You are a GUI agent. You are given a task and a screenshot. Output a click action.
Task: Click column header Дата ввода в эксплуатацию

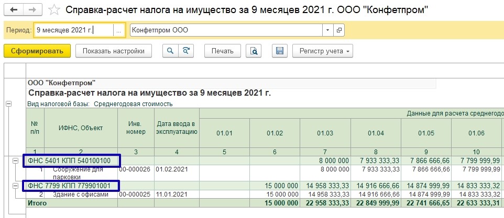point(177,128)
